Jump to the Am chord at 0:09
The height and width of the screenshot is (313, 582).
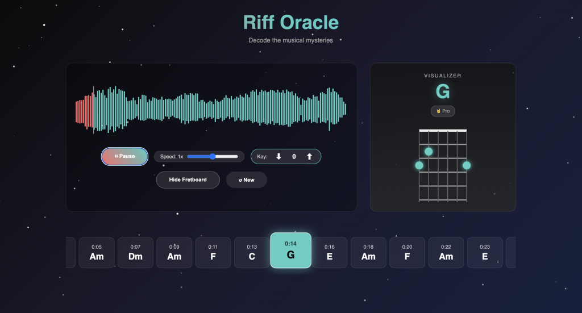pyautogui.click(x=174, y=252)
